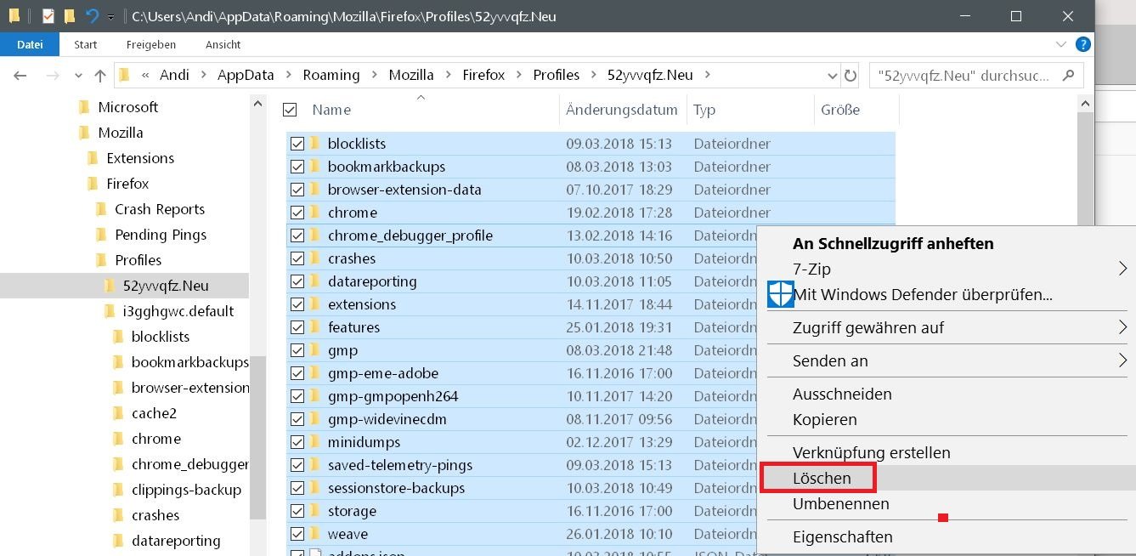Sort by Änderungsdatum column header

click(622, 110)
